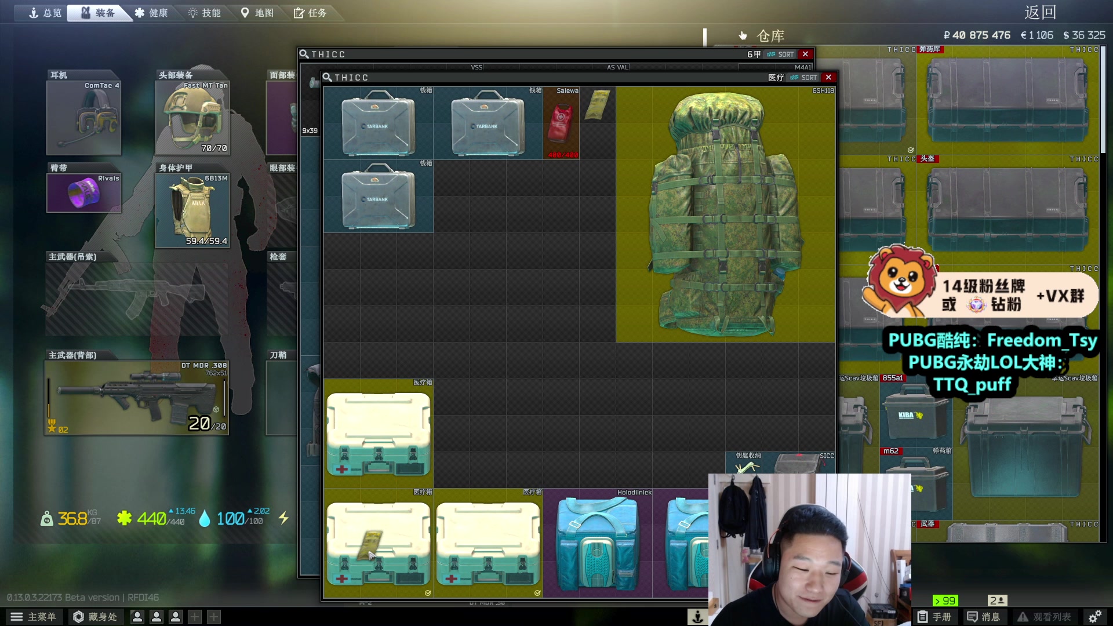Click the health 440/440 indicator

[x=156, y=518]
